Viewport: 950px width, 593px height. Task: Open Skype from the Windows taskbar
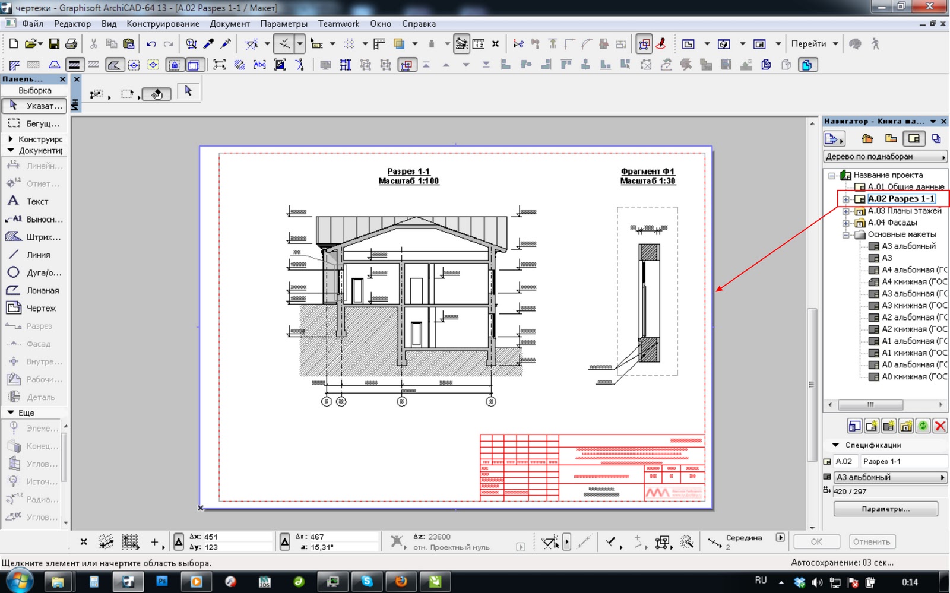367,582
